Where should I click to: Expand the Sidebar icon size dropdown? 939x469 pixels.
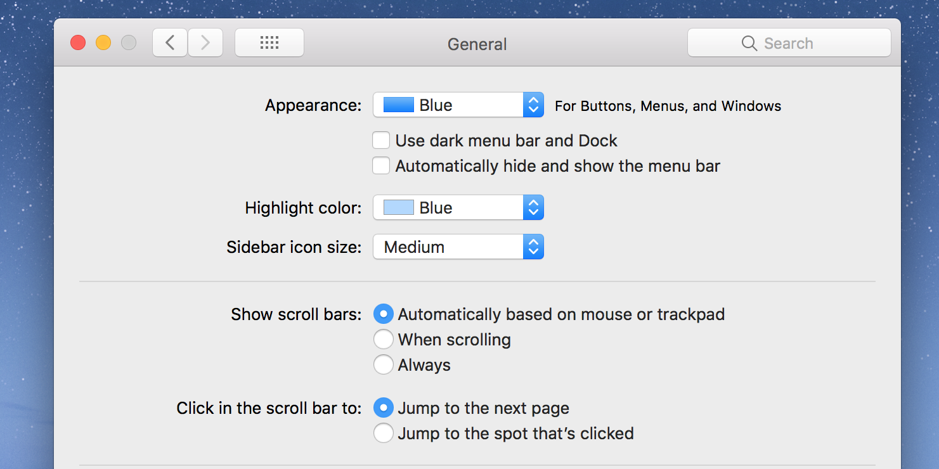[x=458, y=247]
